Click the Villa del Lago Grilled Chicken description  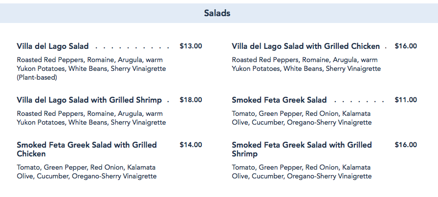tap(306, 64)
